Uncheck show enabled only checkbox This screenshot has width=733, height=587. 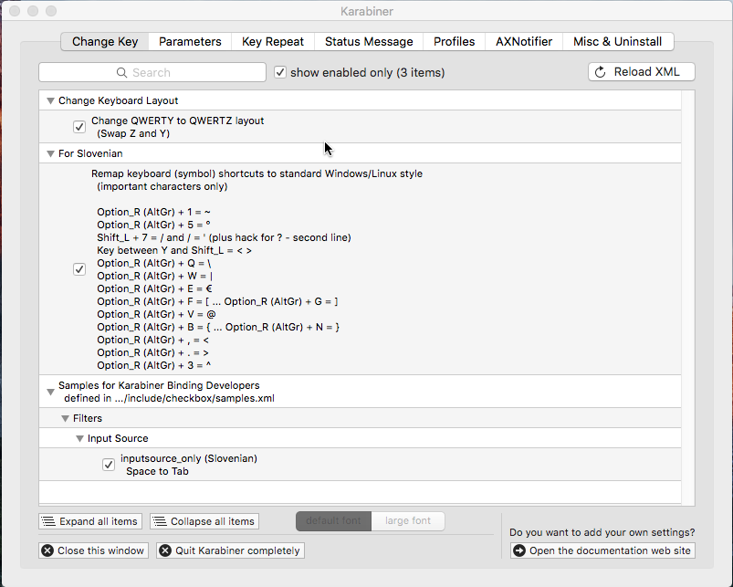point(280,72)
